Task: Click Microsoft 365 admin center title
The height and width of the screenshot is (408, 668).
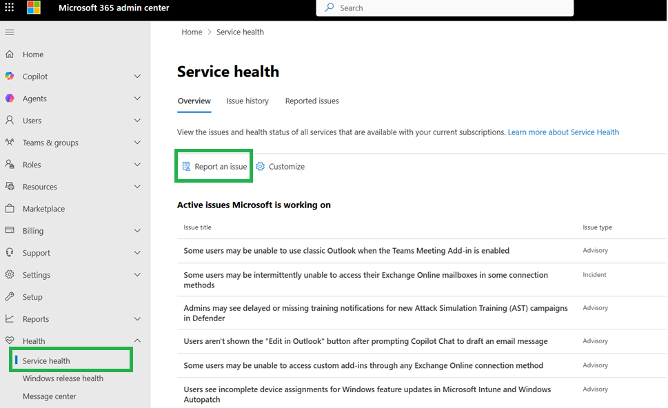Action: click(x=114, y=8)
